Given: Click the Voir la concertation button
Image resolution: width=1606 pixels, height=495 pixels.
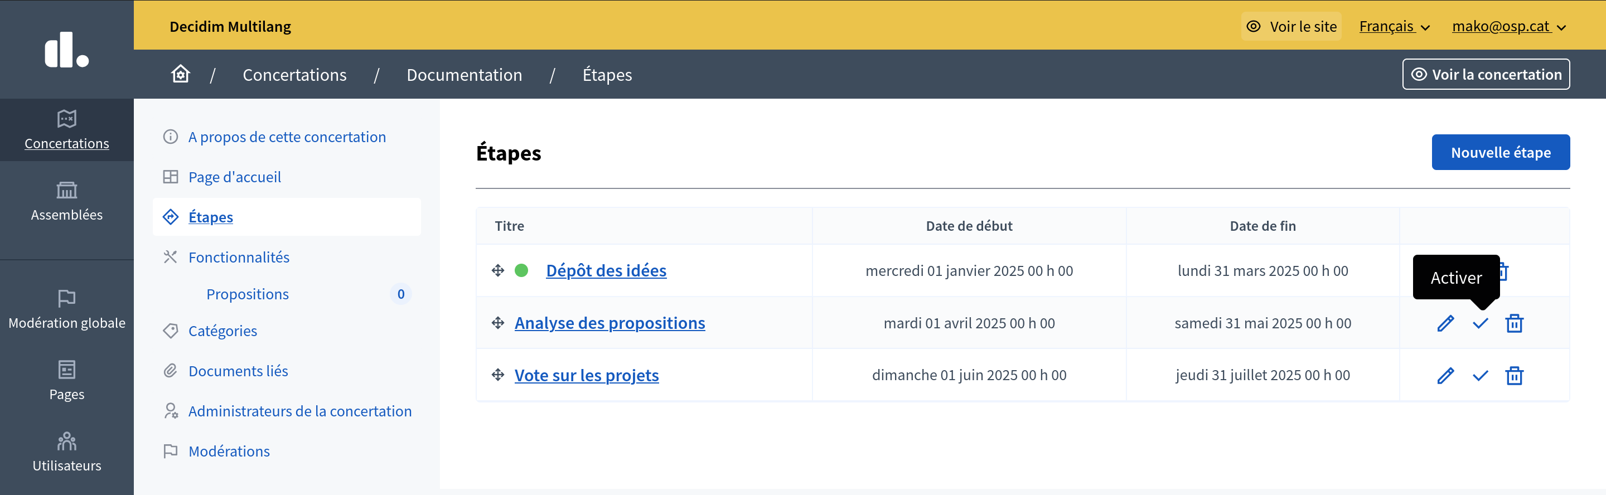Looking at the screenshot, I should point(1486,74).
